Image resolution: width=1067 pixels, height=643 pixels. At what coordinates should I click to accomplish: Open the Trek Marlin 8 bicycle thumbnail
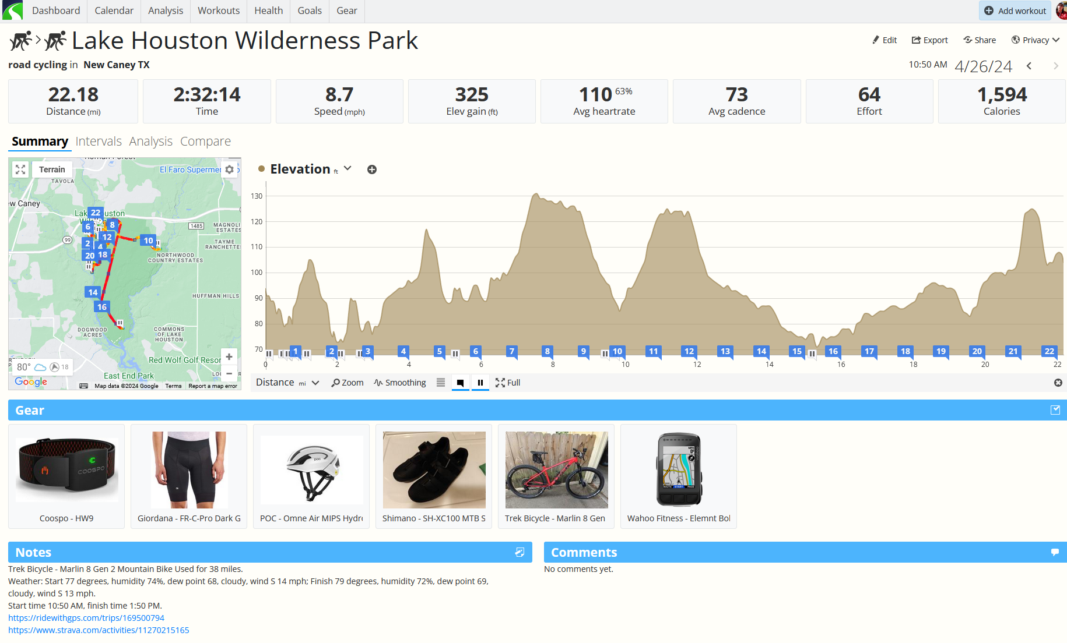556,476
